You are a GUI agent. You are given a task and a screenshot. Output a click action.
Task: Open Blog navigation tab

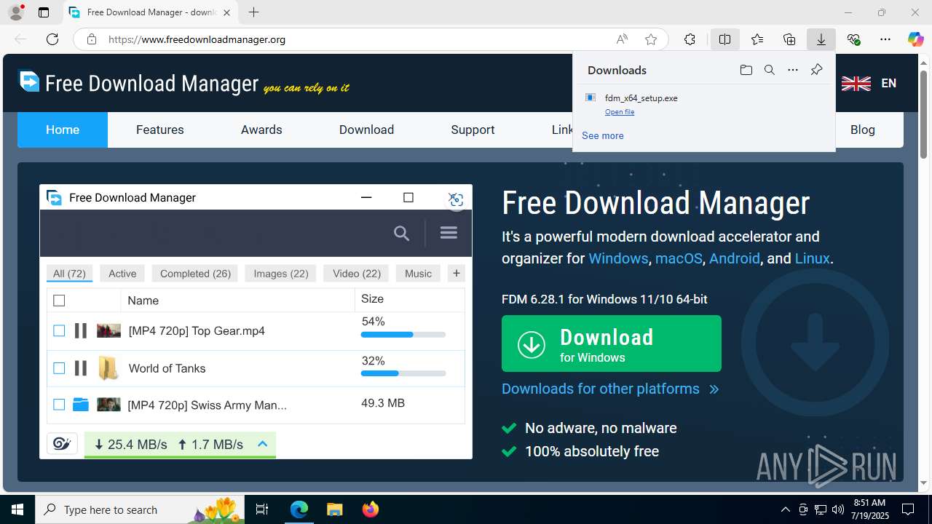click(863, 130)
